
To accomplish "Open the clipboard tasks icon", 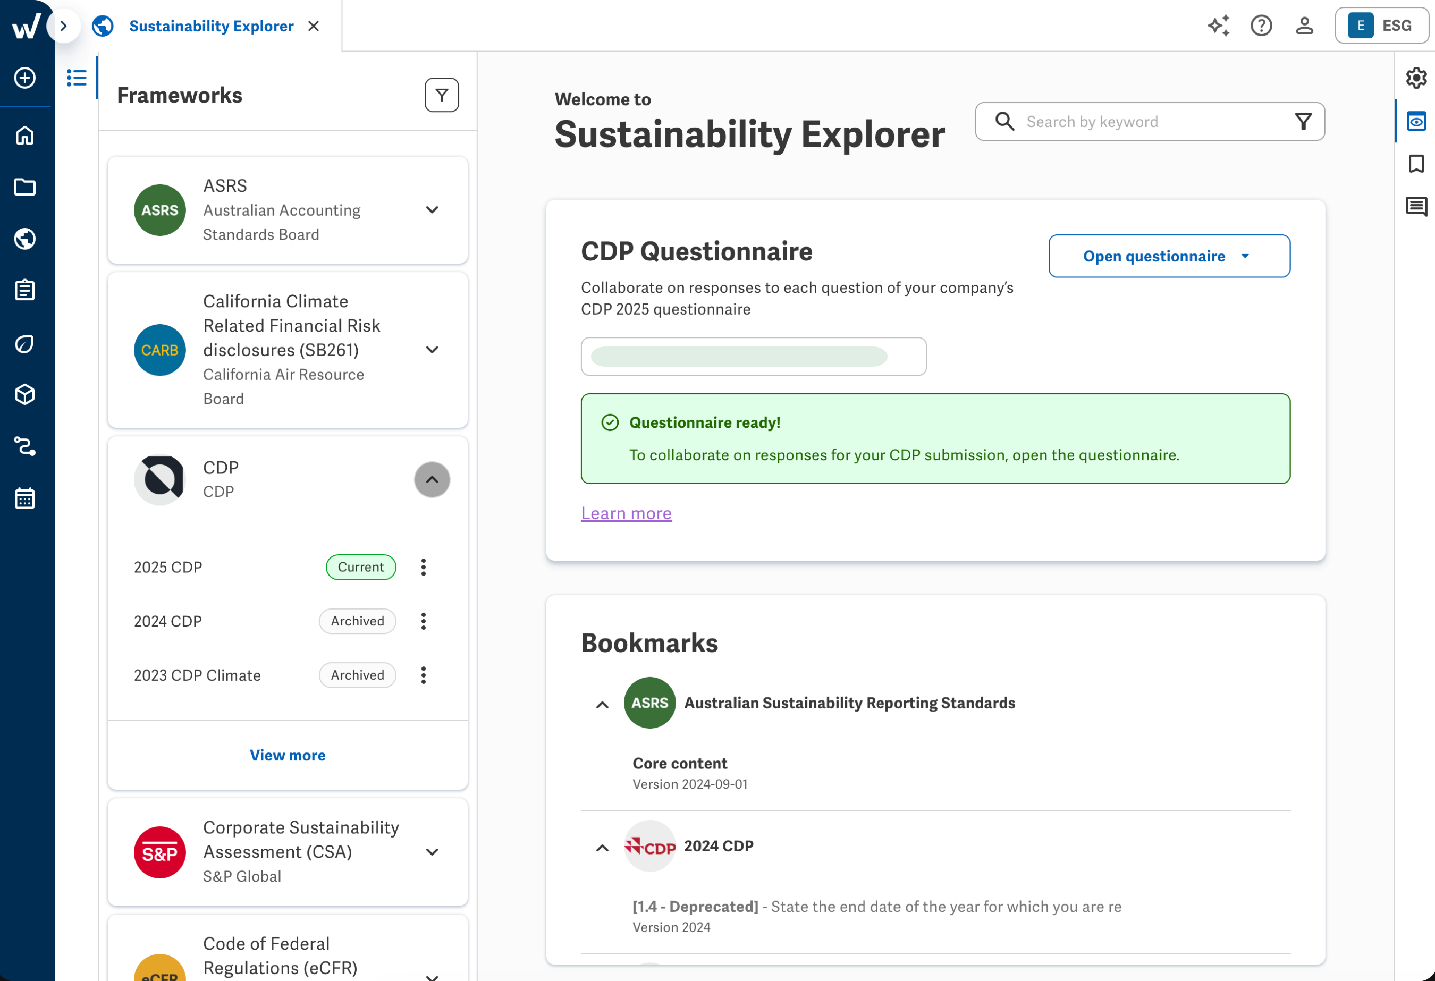I will click(24, 290).
